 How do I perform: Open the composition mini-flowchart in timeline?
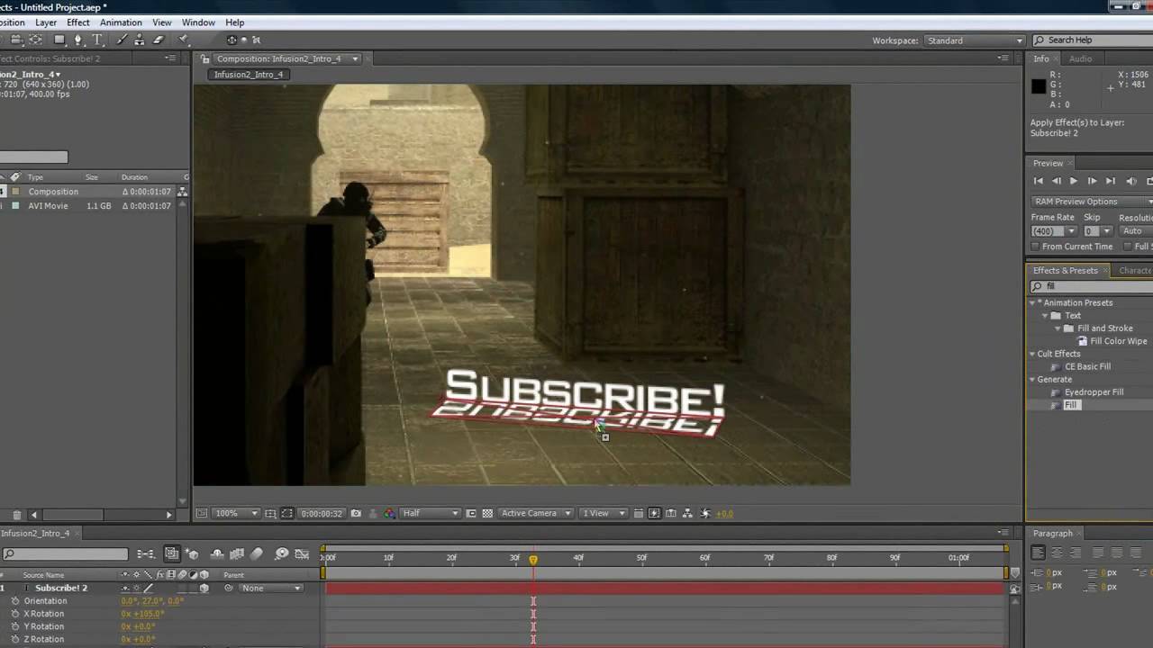click(x=145, y=553)
